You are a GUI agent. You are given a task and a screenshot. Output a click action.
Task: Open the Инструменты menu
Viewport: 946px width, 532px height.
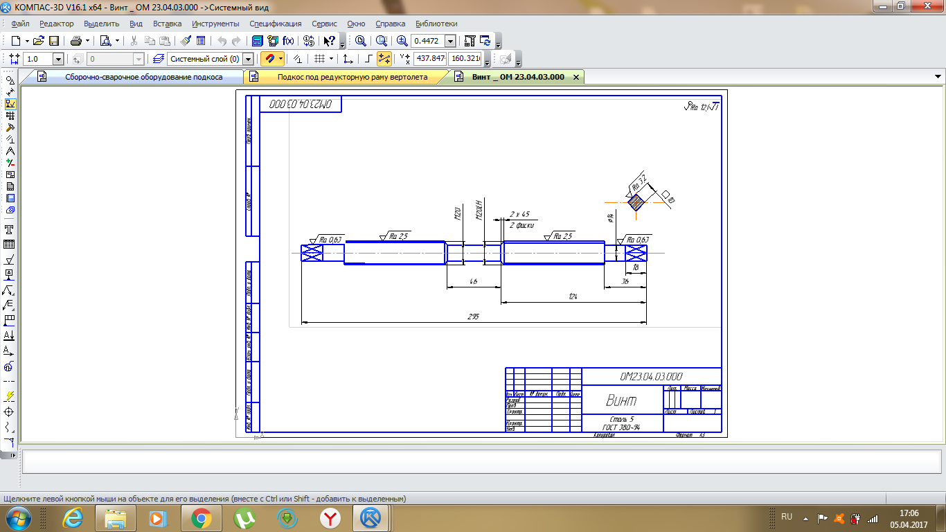[x=215, y=24]
